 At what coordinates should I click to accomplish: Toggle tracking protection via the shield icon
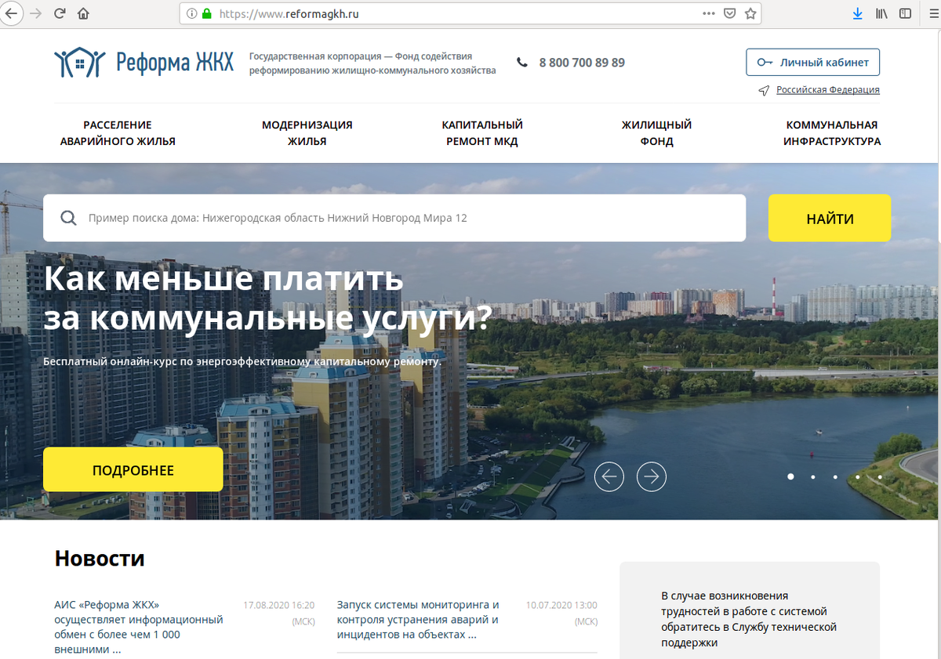pos(729,13)
